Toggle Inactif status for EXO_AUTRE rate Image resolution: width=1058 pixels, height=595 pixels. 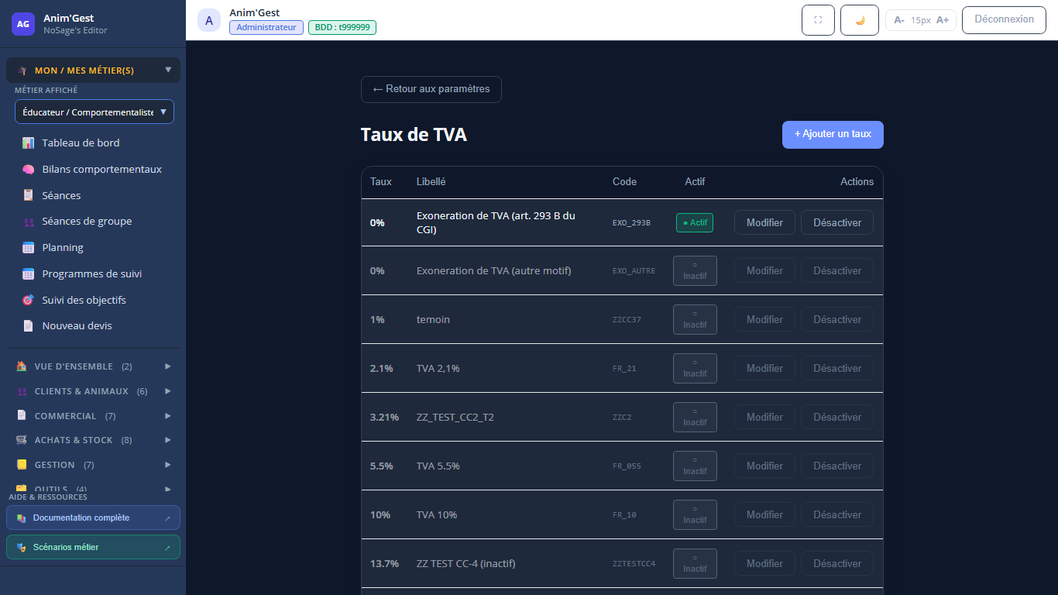[695, 271]
